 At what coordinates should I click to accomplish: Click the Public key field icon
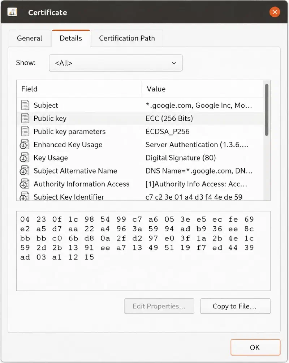[25, 118]
